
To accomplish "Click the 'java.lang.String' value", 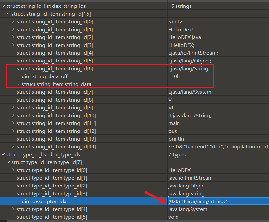I will [x=186, y=194].
